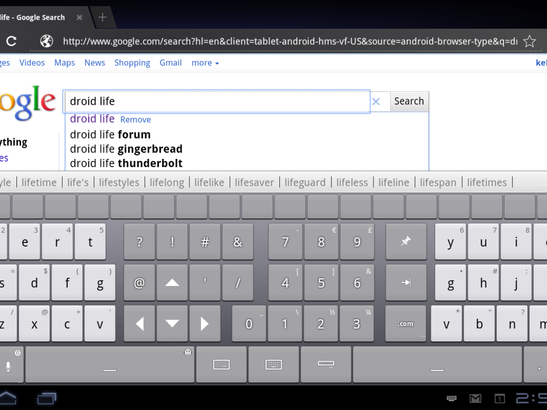The width and height of the screenshot is (547, 410).
Task: Tap the space bar with the smiley icon
Action: (x=110, y=365)
